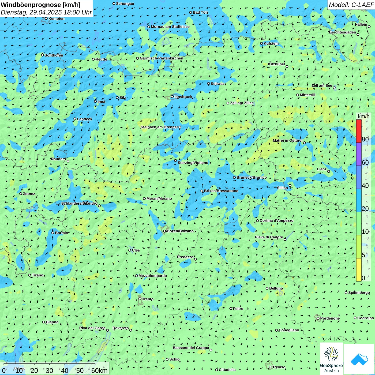This screenshot has height=375, width=375.
Task: Click the Spilimbergo label
Action: (359, 292)
